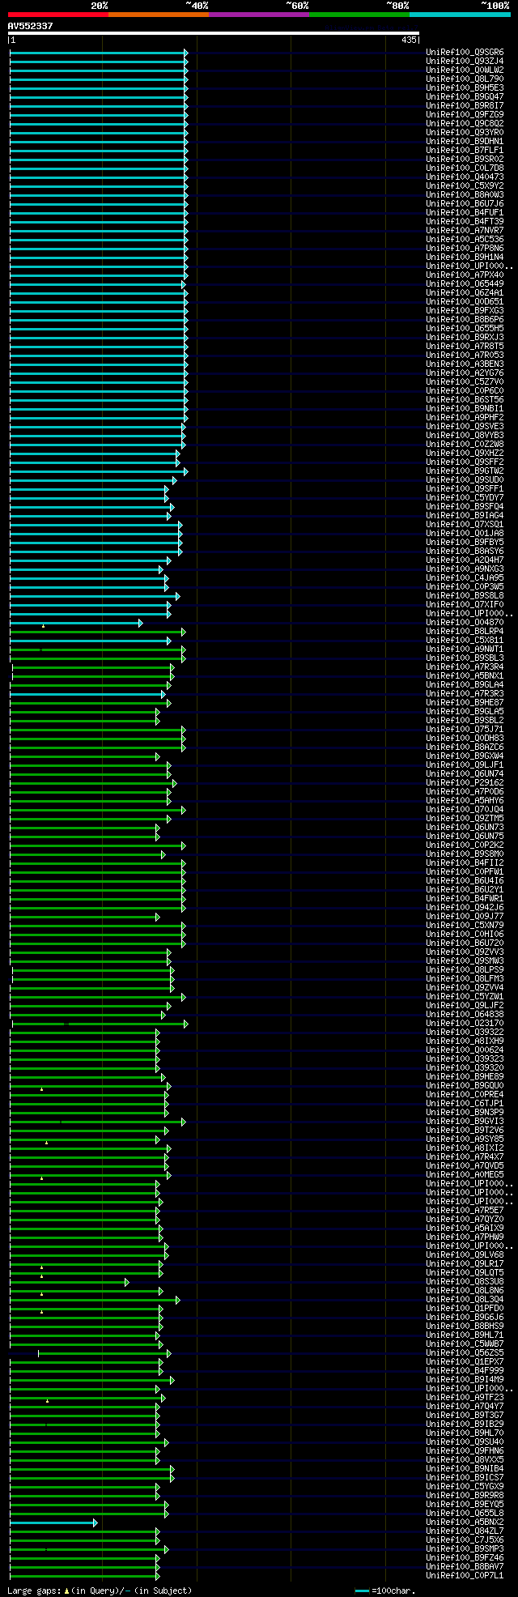Select label UniRef100_Q655L8

pos(465,1513)
